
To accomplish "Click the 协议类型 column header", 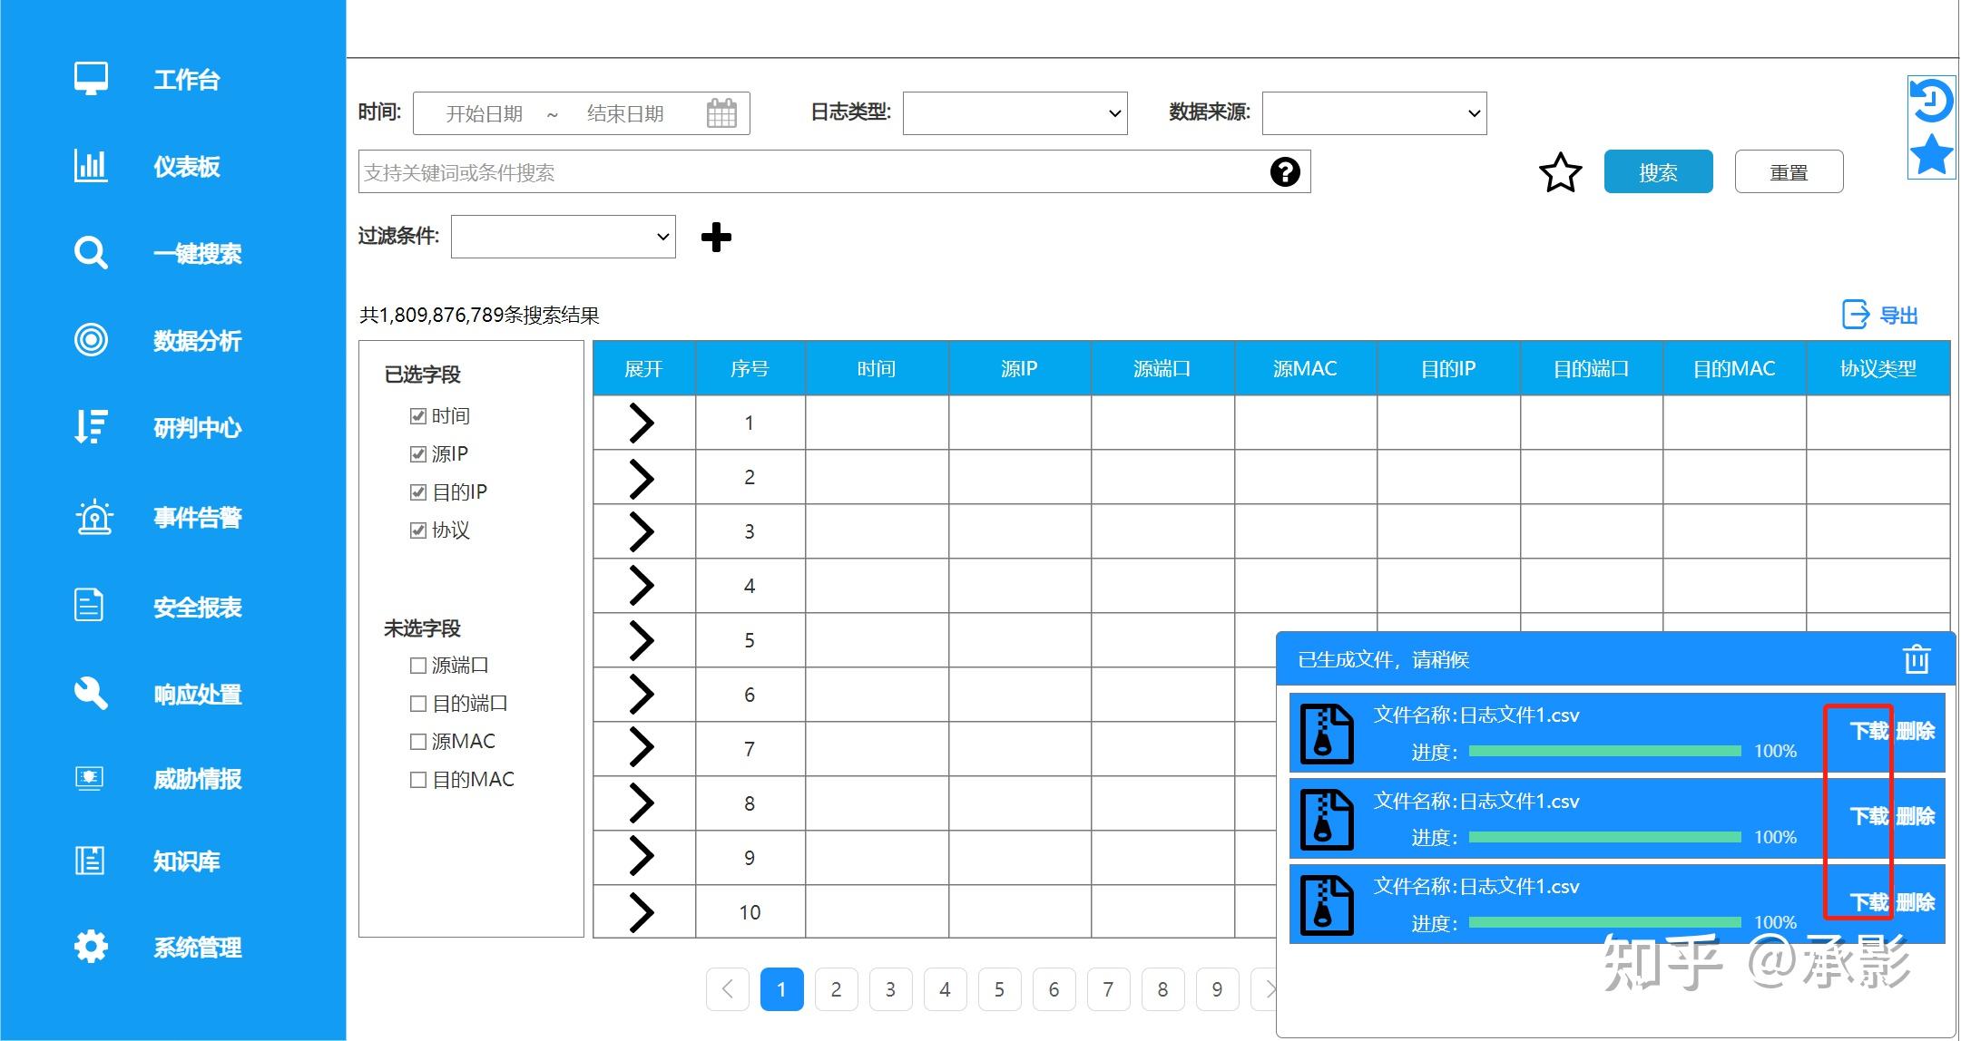I will [1878, 368].
